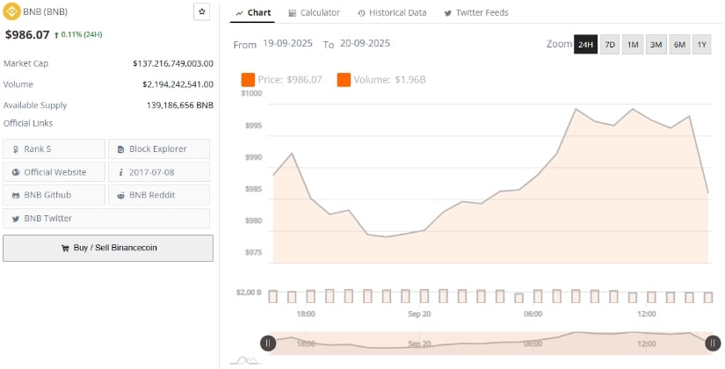Click the Twitter bird icon beside BNB Twitter

click(x=16, y=219)
